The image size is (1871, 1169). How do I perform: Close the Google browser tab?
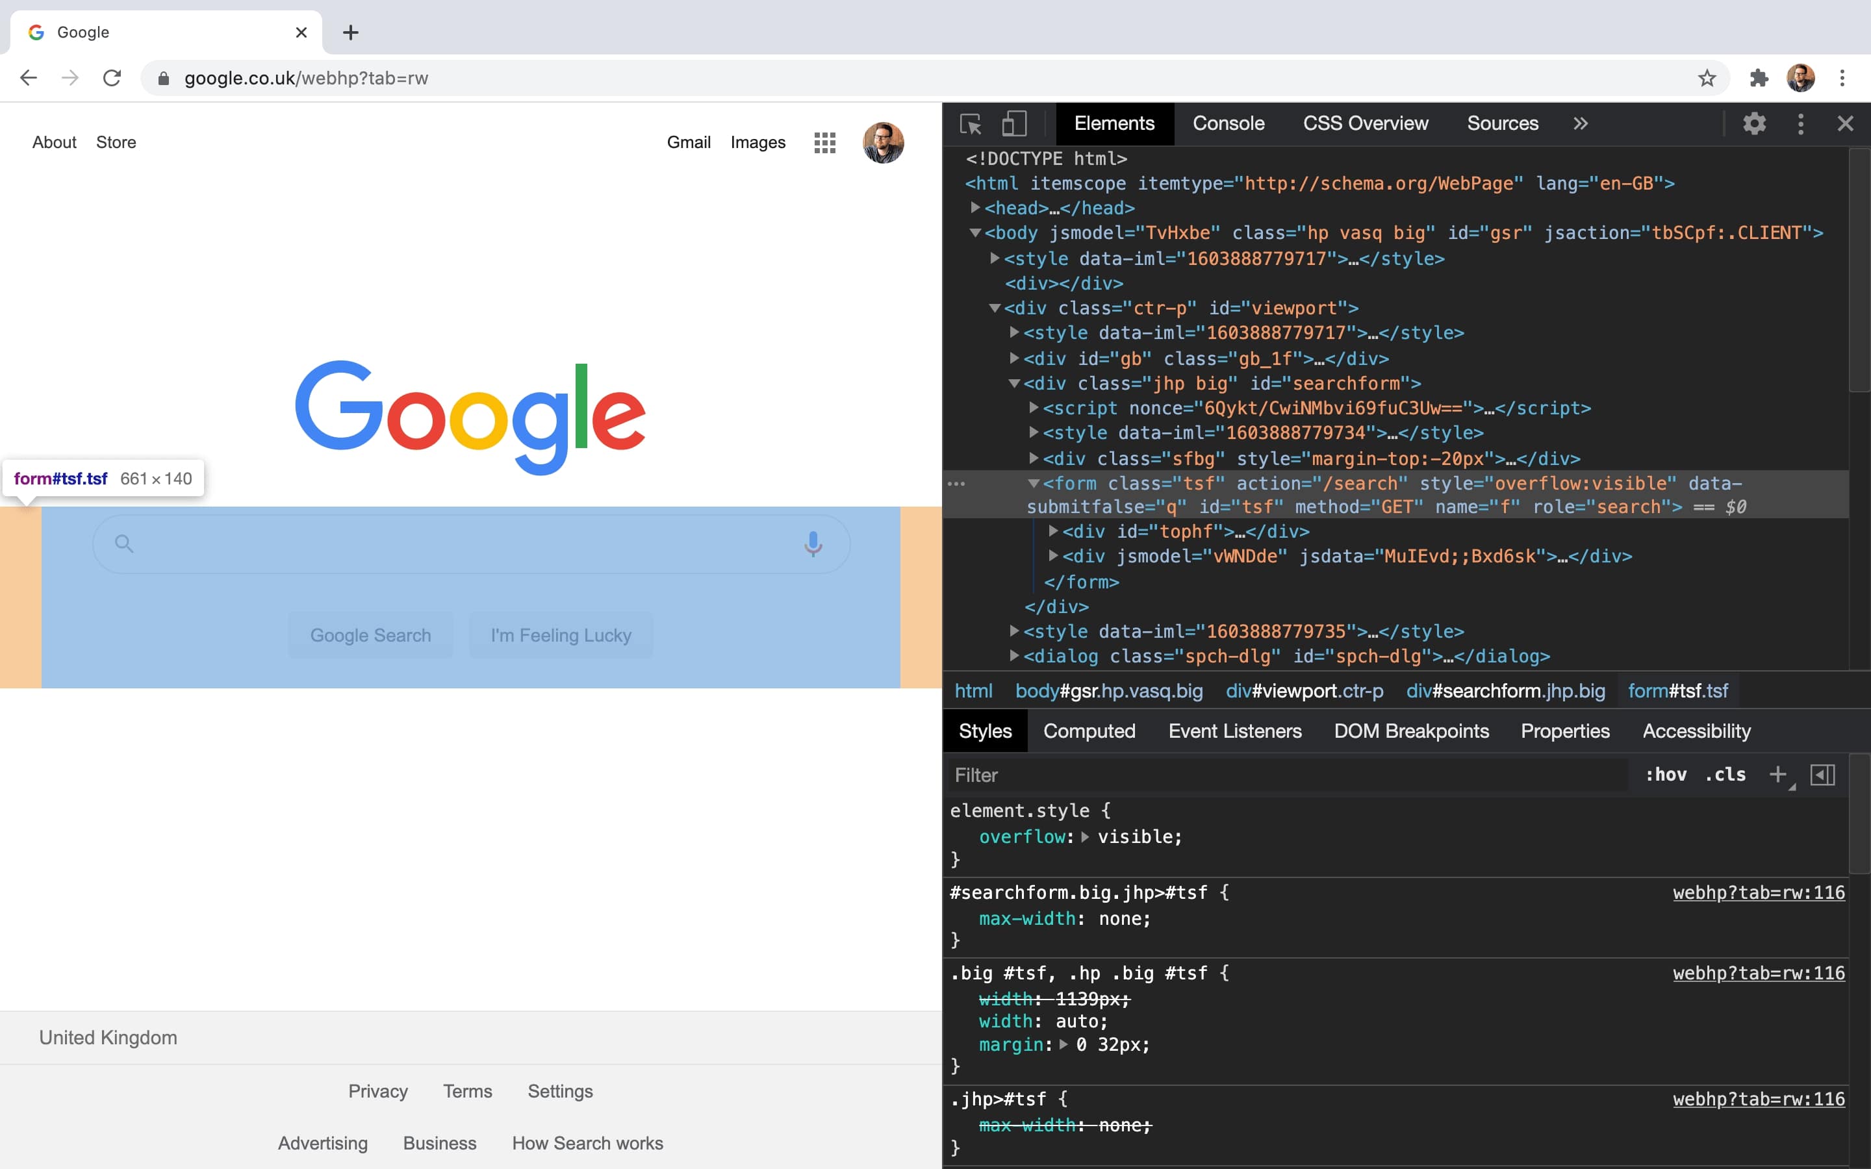[301, 32]
